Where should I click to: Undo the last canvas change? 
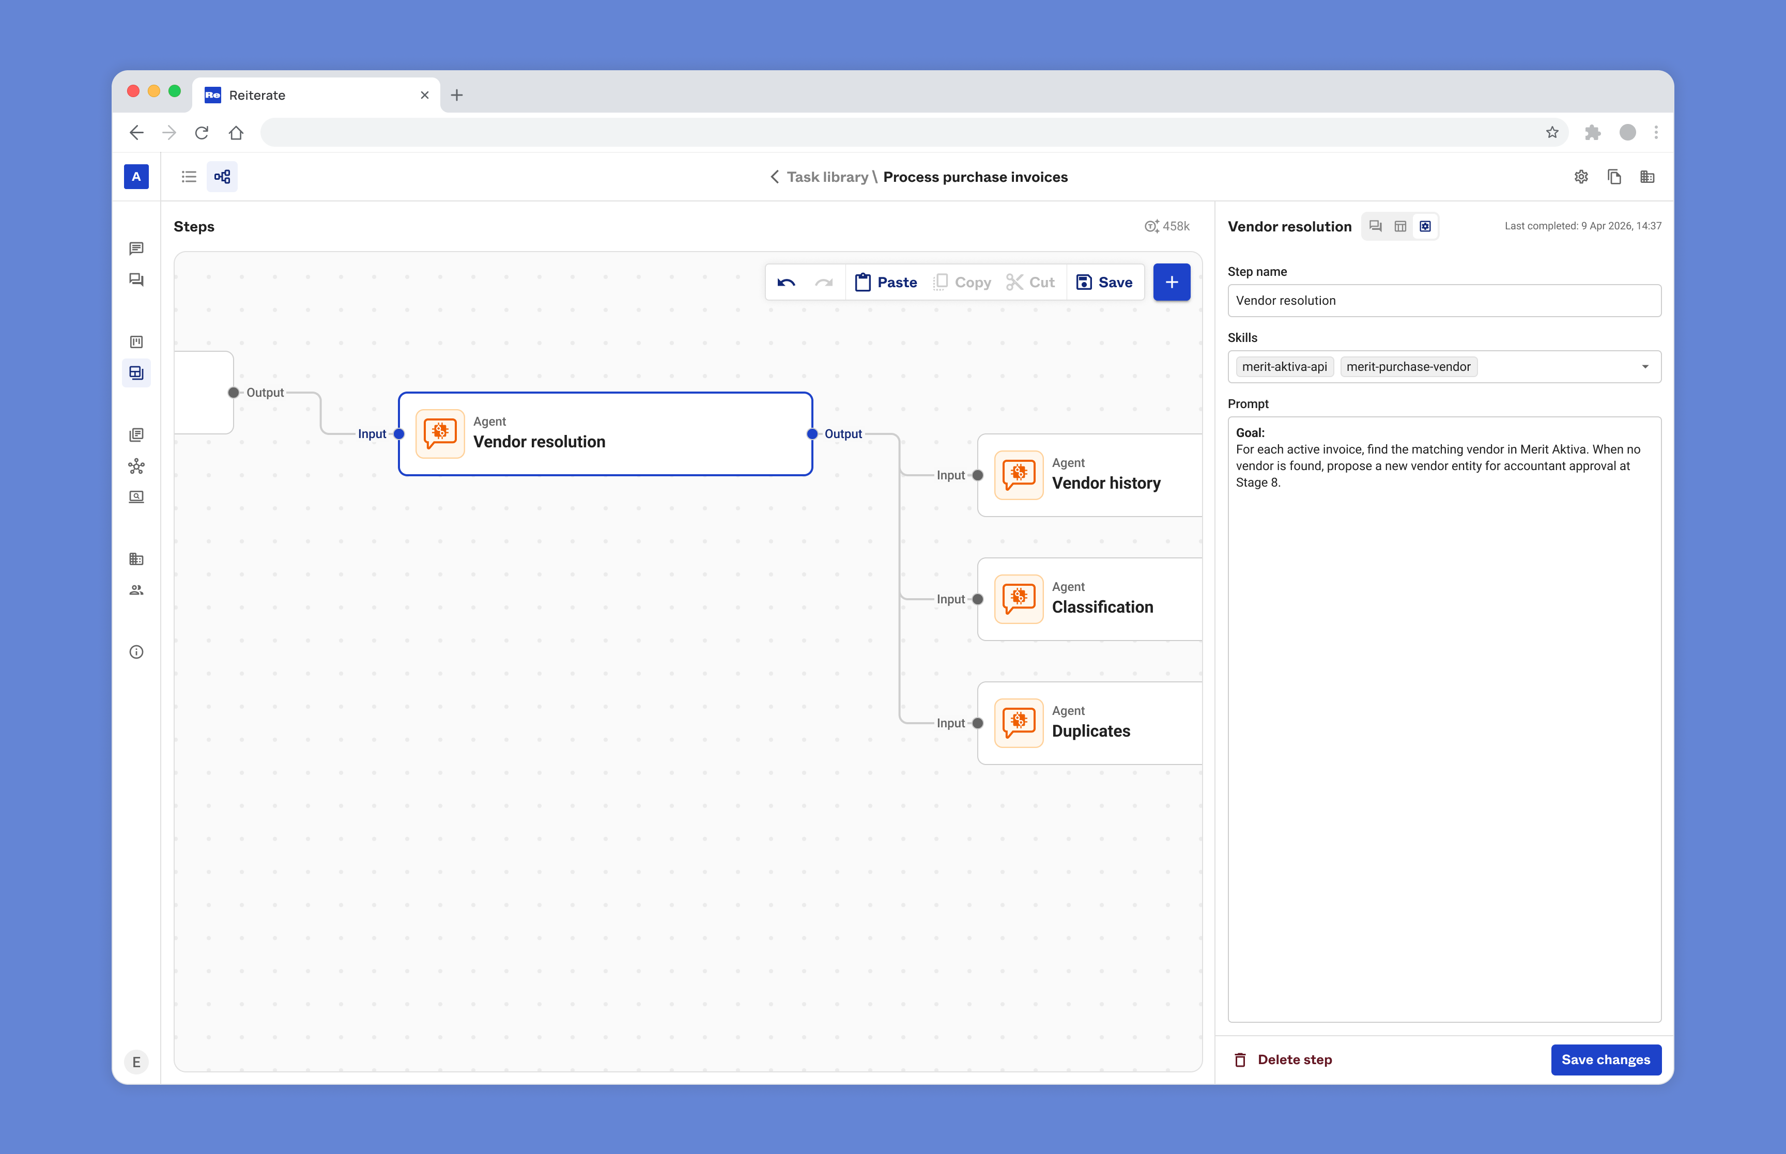[786, 283]
